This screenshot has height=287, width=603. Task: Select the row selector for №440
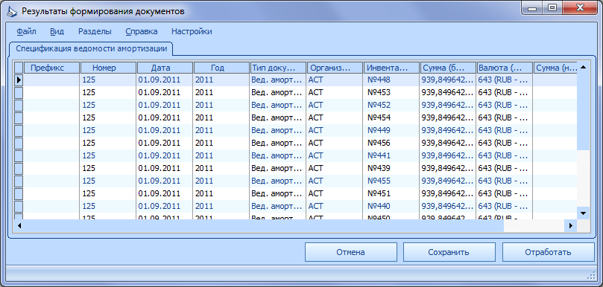click(x=19, y=207)
